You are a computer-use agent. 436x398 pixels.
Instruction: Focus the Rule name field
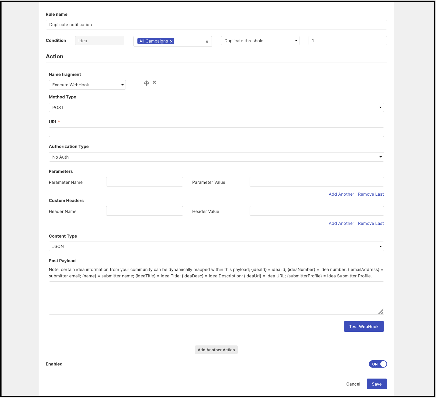[x=216, y=25]
